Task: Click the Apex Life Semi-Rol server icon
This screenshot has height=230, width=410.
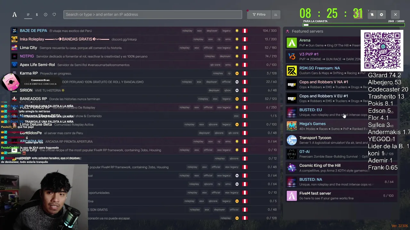Action: click(x=14, y=65)
